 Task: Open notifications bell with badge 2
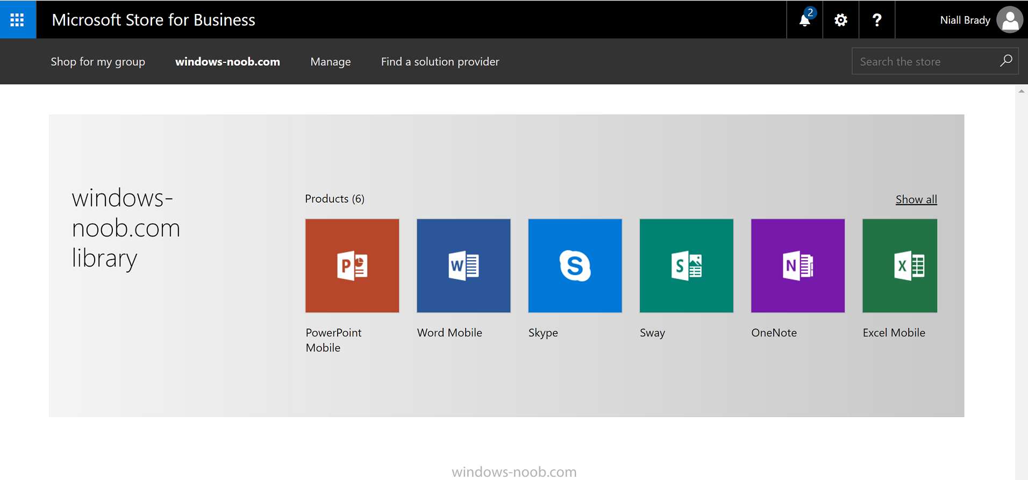click(x=805, y=20)
